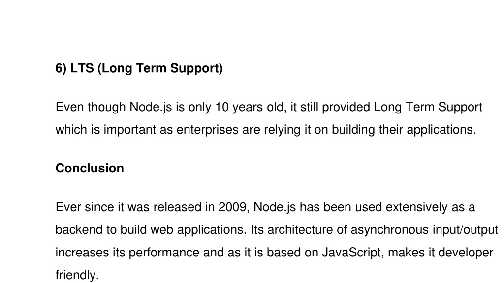Click the opening words "Even though"
This screenshot has height=283, width=504.
91,107
